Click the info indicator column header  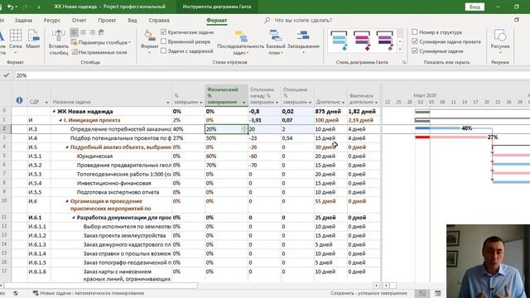coord(19,100)
